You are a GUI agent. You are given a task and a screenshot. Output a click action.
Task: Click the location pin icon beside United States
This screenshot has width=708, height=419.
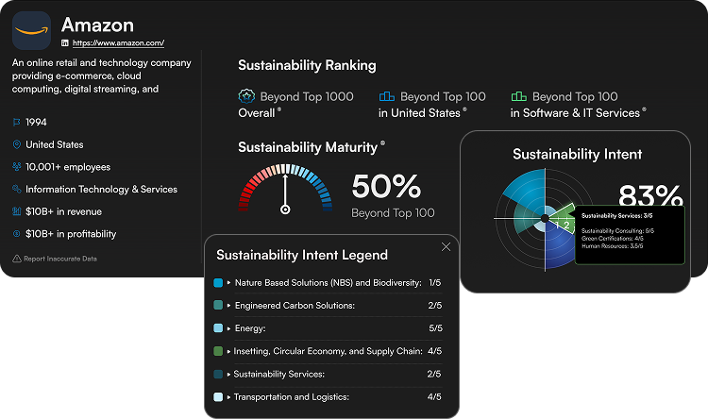click(17, 144)
